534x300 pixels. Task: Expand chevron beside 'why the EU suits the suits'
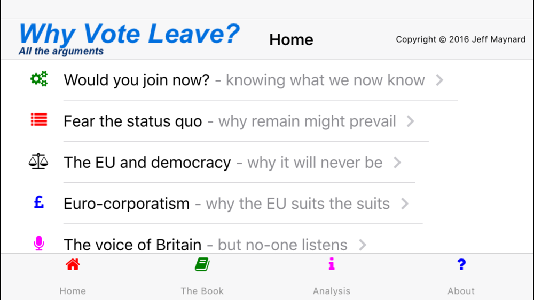click(x=405, y=204)
